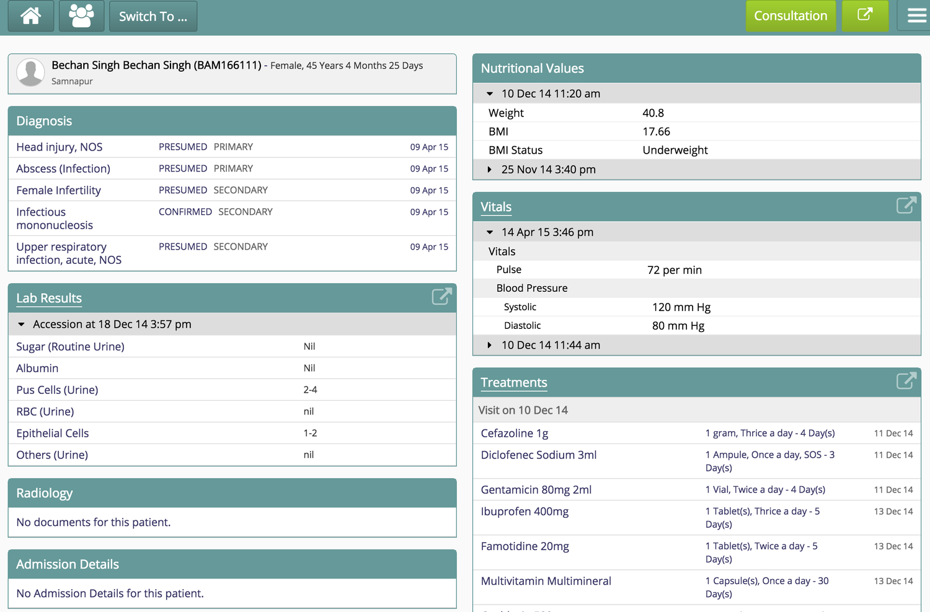
Task: Click the Treatments heading link
Action: point(514,382)
